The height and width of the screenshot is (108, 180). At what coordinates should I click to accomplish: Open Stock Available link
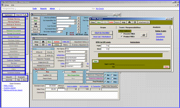[x=72, y=86]
